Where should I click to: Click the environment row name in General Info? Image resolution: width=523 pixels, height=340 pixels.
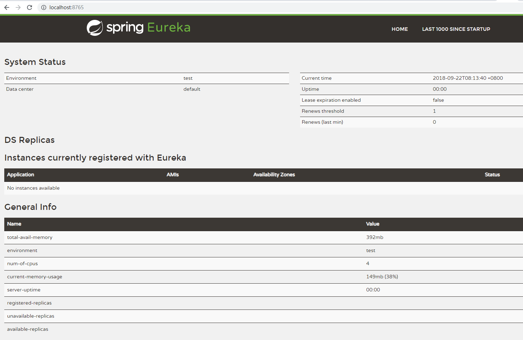(22, 251)
